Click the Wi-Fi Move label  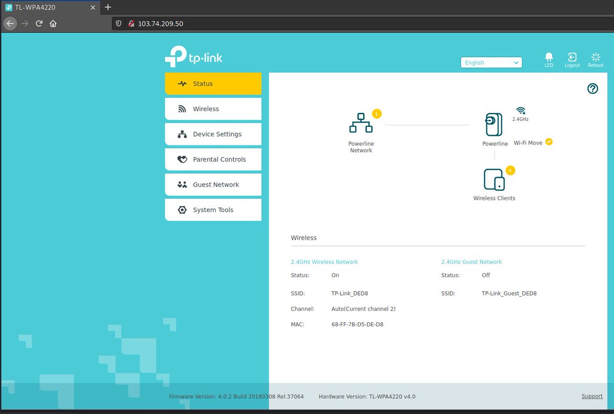coord(528,143)
